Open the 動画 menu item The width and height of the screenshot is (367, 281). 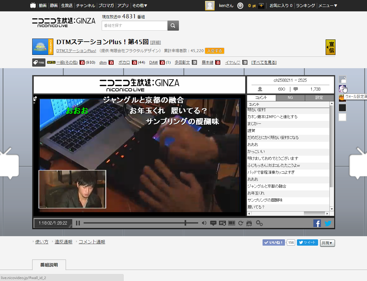tap(43, 5)
